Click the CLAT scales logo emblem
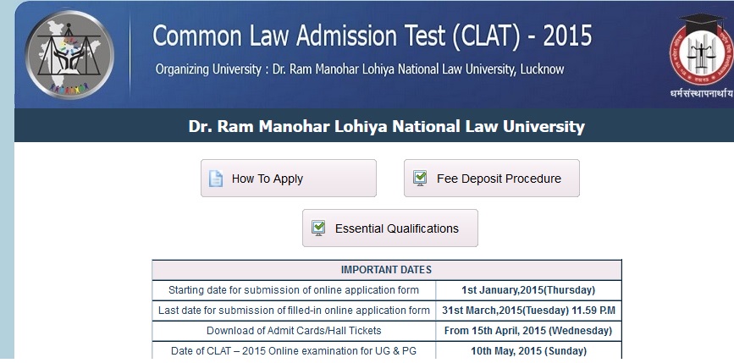 [x=69, y=55]
